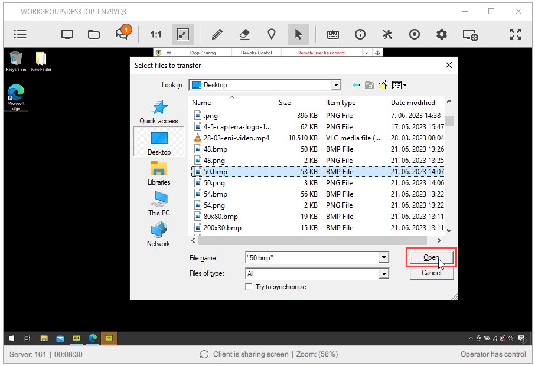Image resolution: width=535 pixels, height=366 pixels.
Task: Open the Files of type dropdown
Action: point(385,273)
